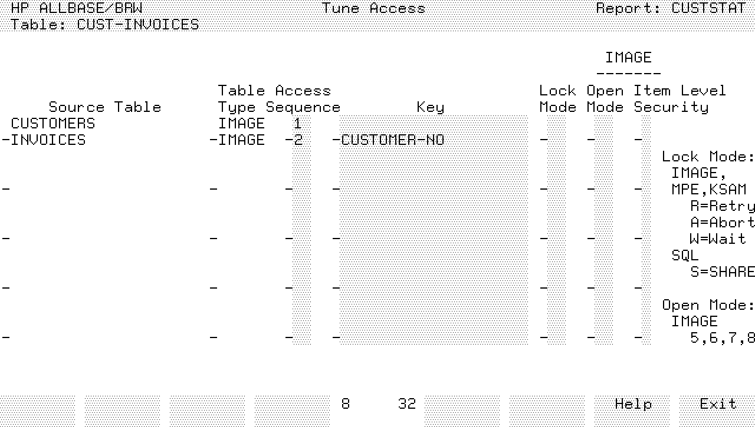Click the CUSTOMERS sequence number 1
The image size is (755, 427).
click(298, 124)
